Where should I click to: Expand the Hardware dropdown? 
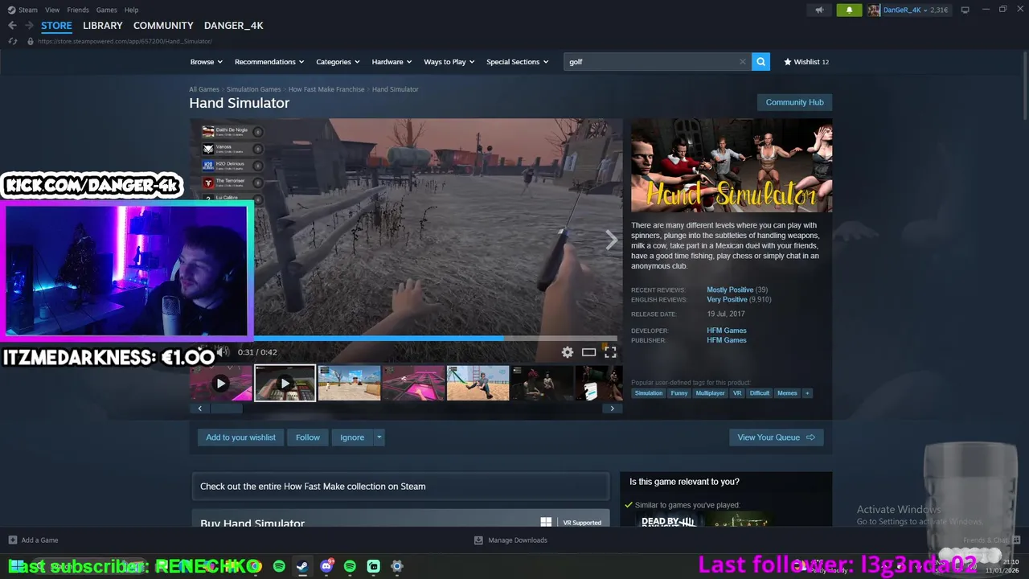click(392, 62)
